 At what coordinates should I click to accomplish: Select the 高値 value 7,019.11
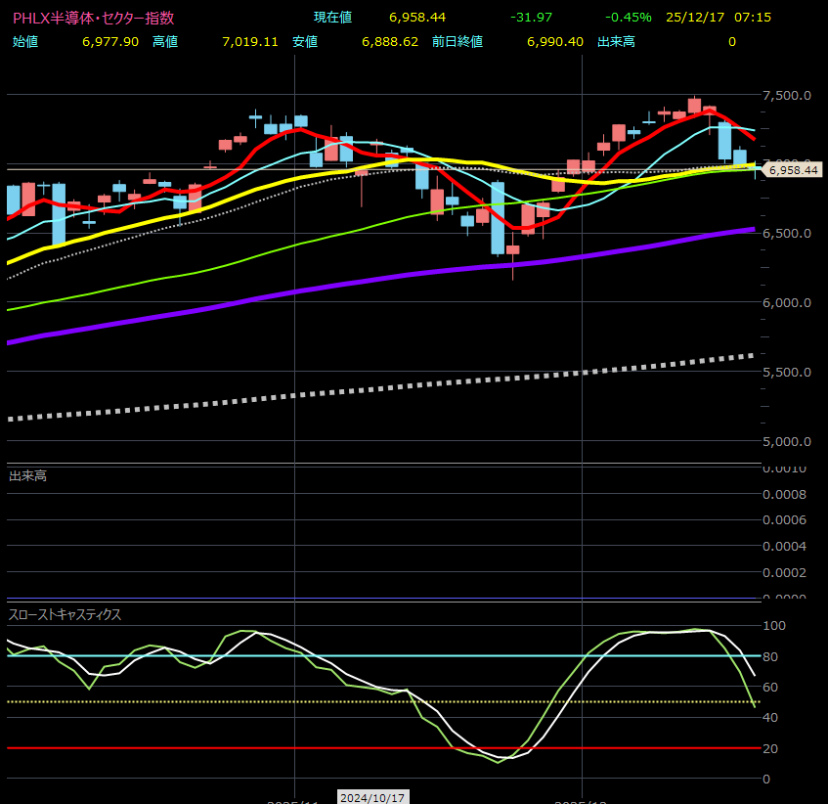250,41
